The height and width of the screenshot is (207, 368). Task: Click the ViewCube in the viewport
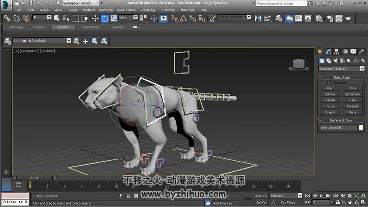pyautogui.click(x=298, y=65)
